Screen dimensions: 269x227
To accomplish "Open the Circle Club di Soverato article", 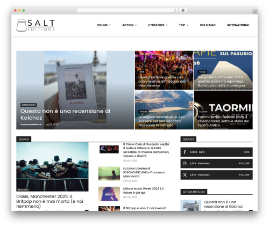I will pyautogui.click(x=146, y=150).
